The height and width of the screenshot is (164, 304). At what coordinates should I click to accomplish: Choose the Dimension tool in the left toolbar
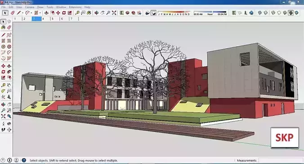9,85
